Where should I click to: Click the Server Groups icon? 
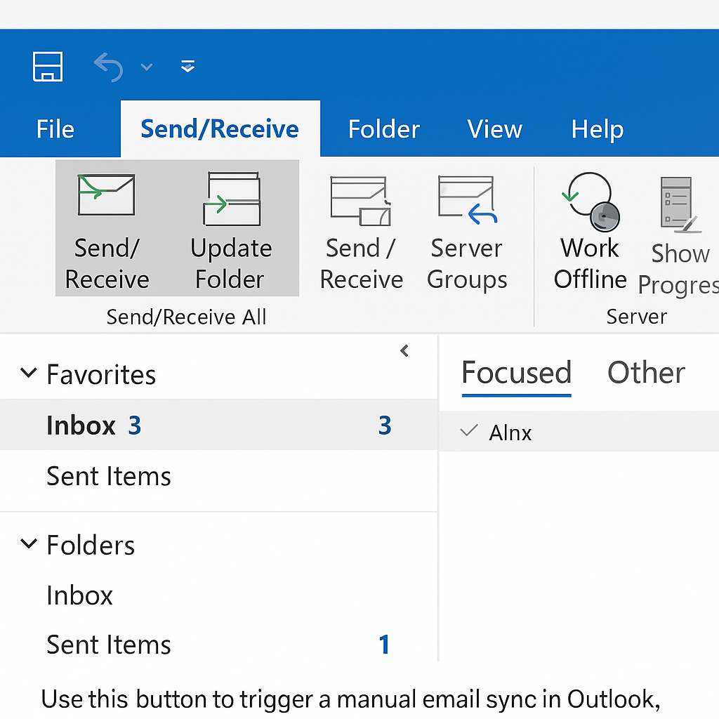click(467, 199)
